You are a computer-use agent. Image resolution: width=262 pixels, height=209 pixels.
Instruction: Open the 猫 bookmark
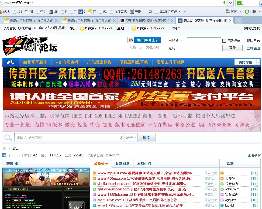[x=54, y=12]
